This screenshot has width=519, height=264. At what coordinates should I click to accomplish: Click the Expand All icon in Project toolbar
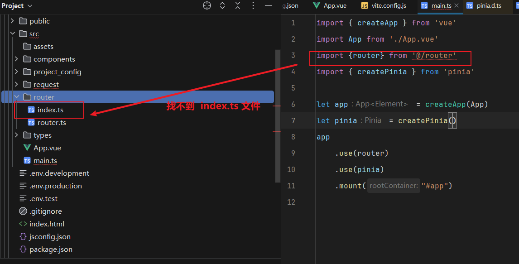(222, 5)
